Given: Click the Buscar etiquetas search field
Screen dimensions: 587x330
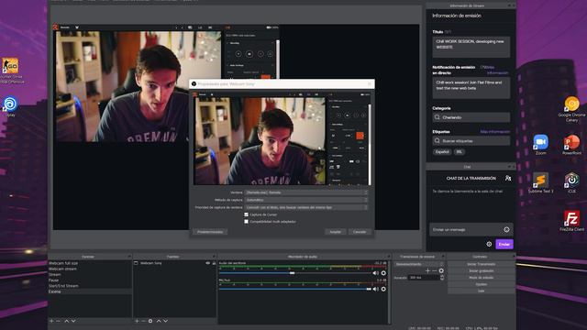Looking at the screenshot, I should click(471, 141).
